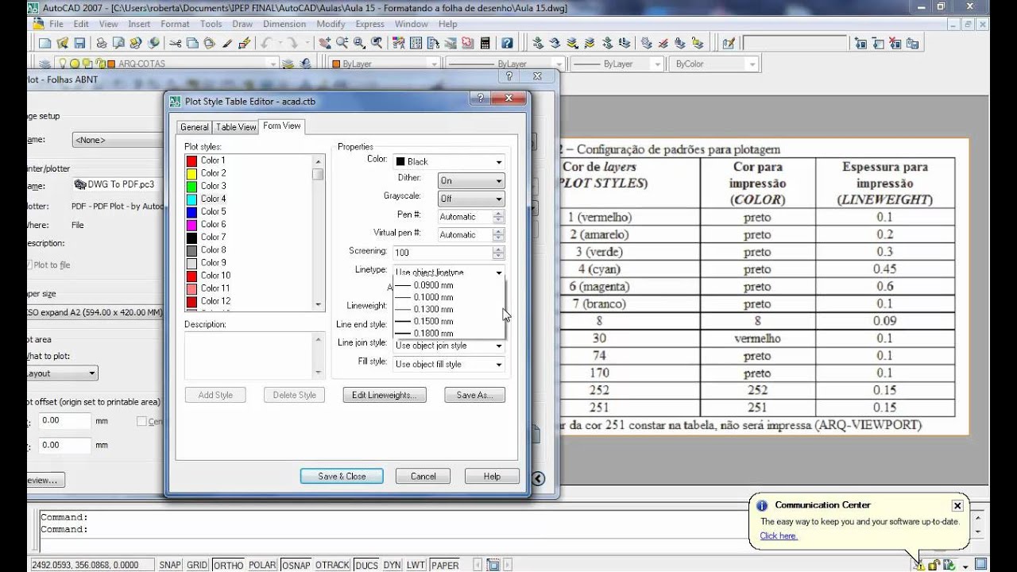The height and width of the screenshot is (572, 1017).
Task: Click the Paste clipboard toolbar icon
Action: pos(210,43)
